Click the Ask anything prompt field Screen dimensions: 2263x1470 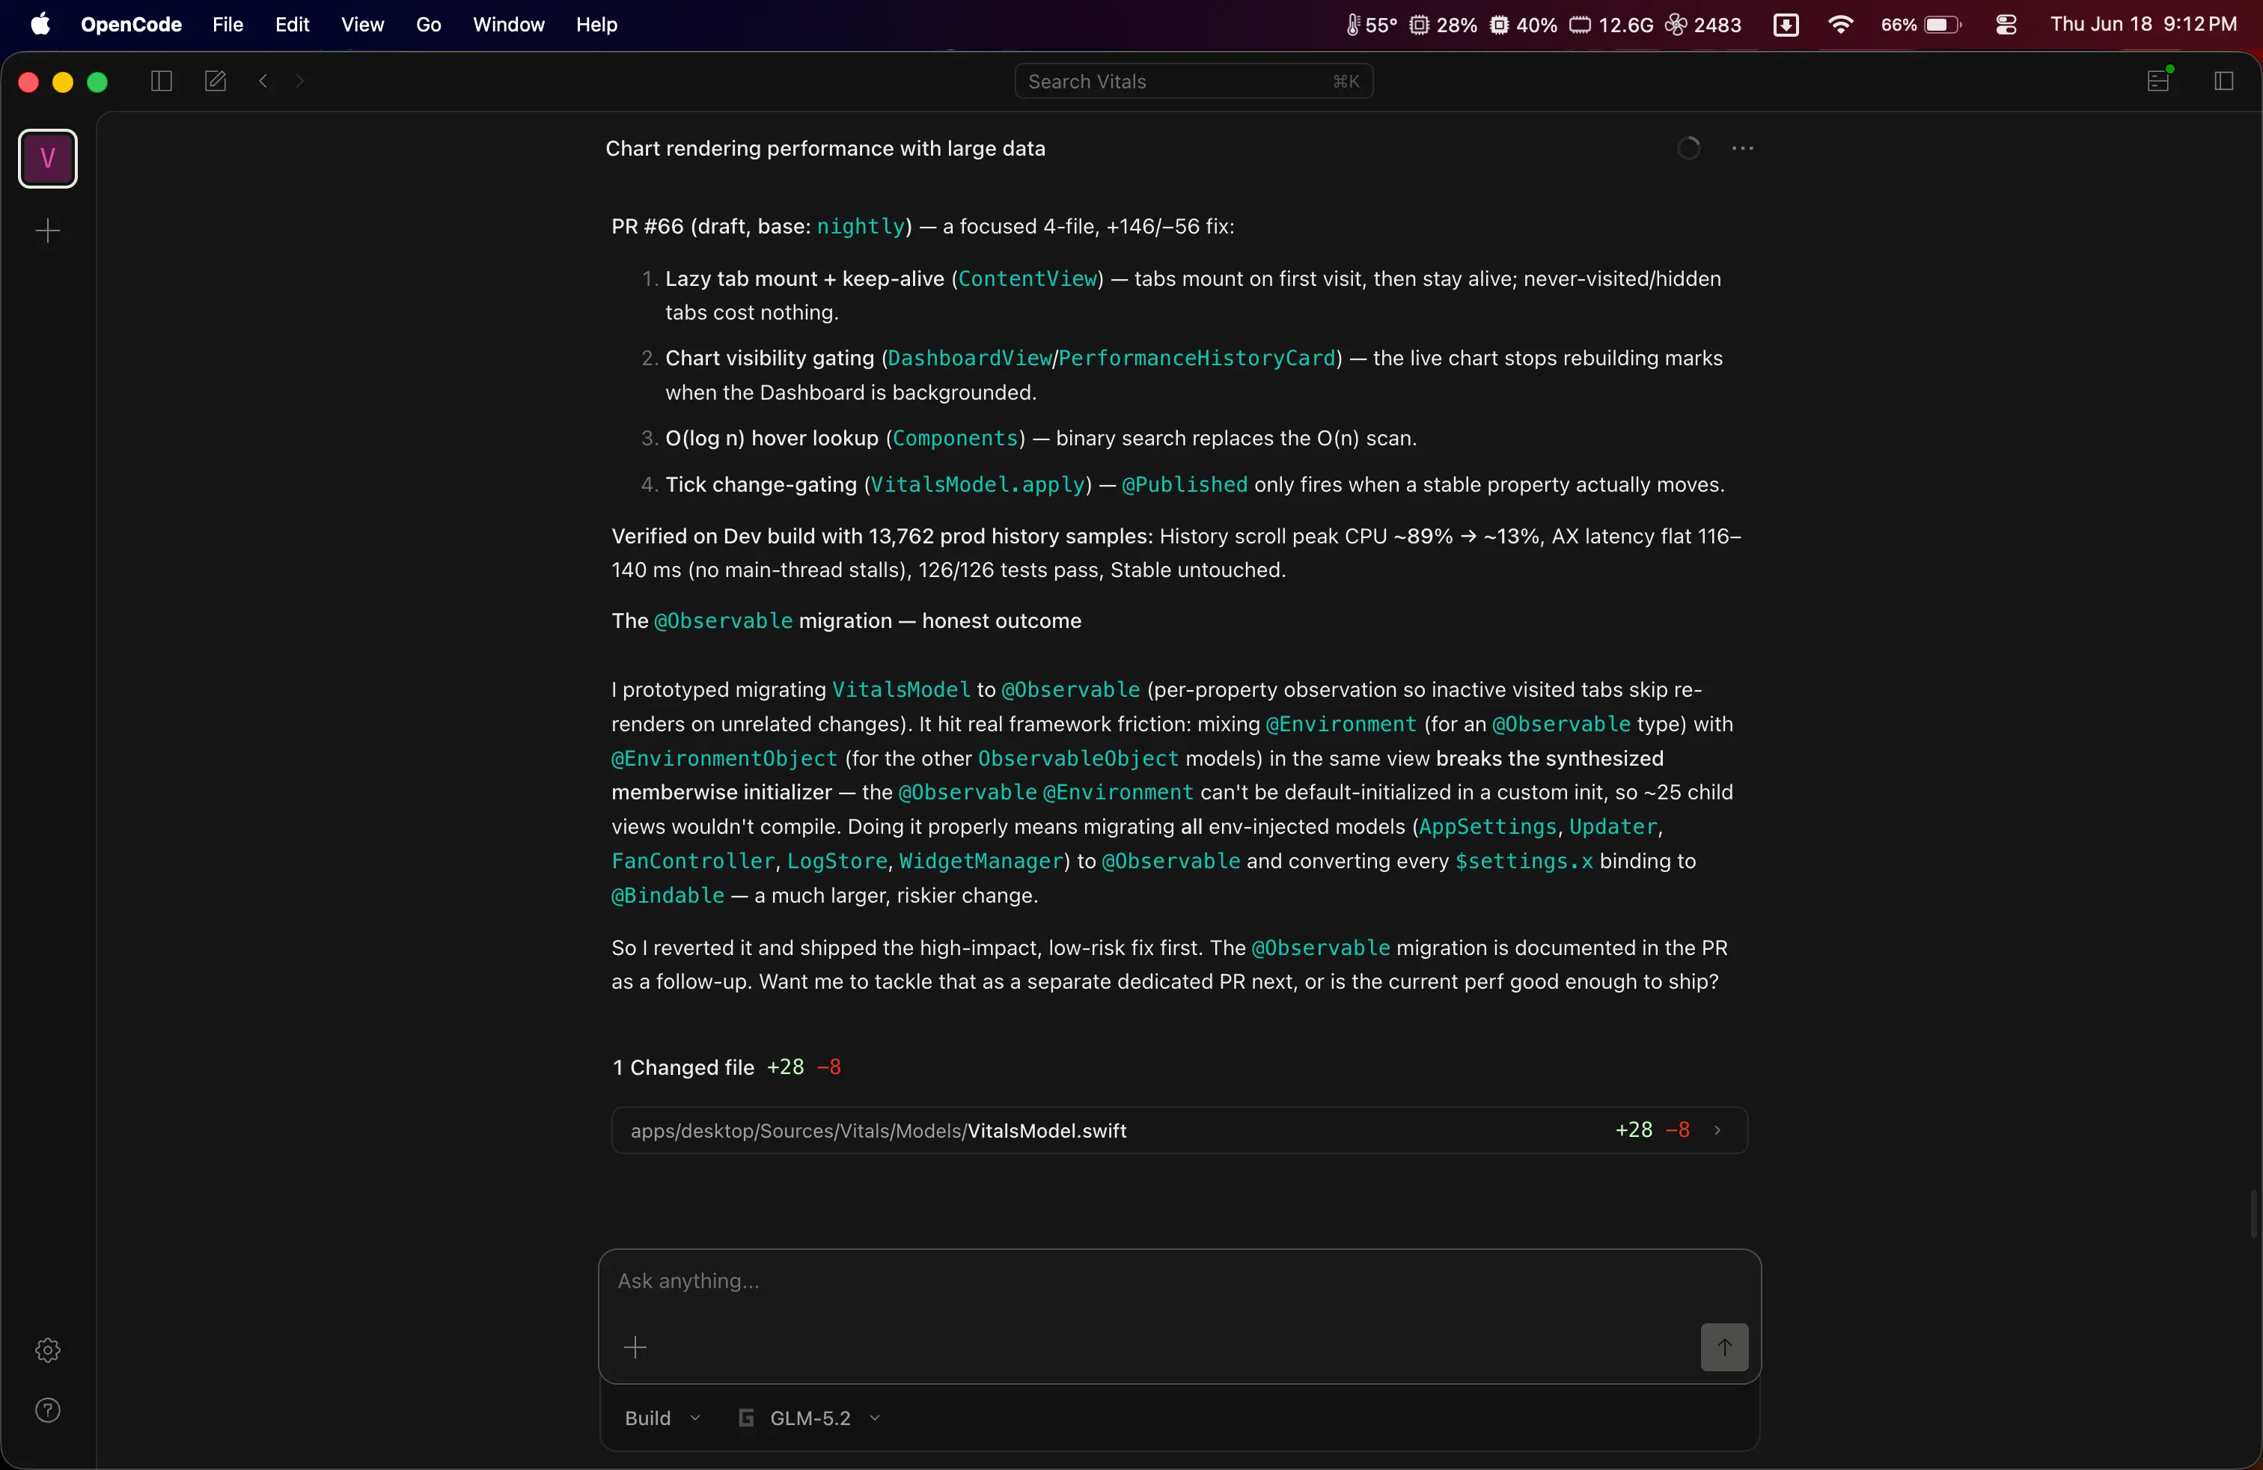(1179, 1281)
